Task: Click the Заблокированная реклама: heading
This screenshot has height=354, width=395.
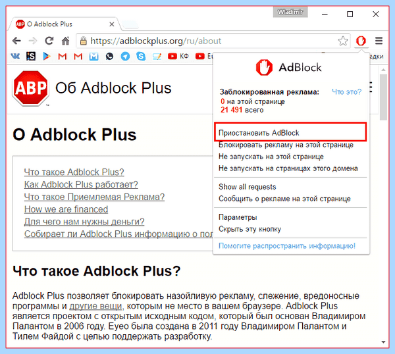Action: pyautogui.click(x=269, y=92)
